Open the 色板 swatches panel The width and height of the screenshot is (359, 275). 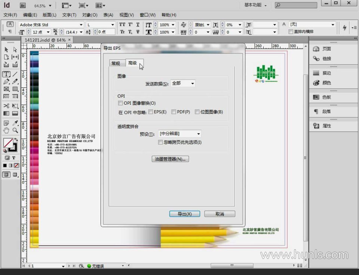[326, 97]
